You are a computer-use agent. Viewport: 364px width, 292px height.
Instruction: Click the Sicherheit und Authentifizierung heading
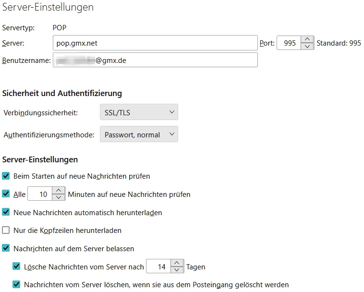click(62, 93)
